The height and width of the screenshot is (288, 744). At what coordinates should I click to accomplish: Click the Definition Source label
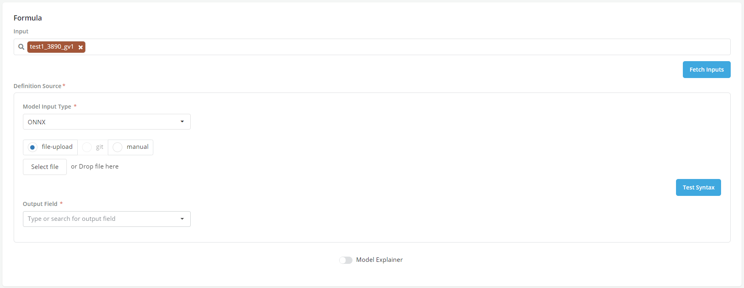(37, 86)
